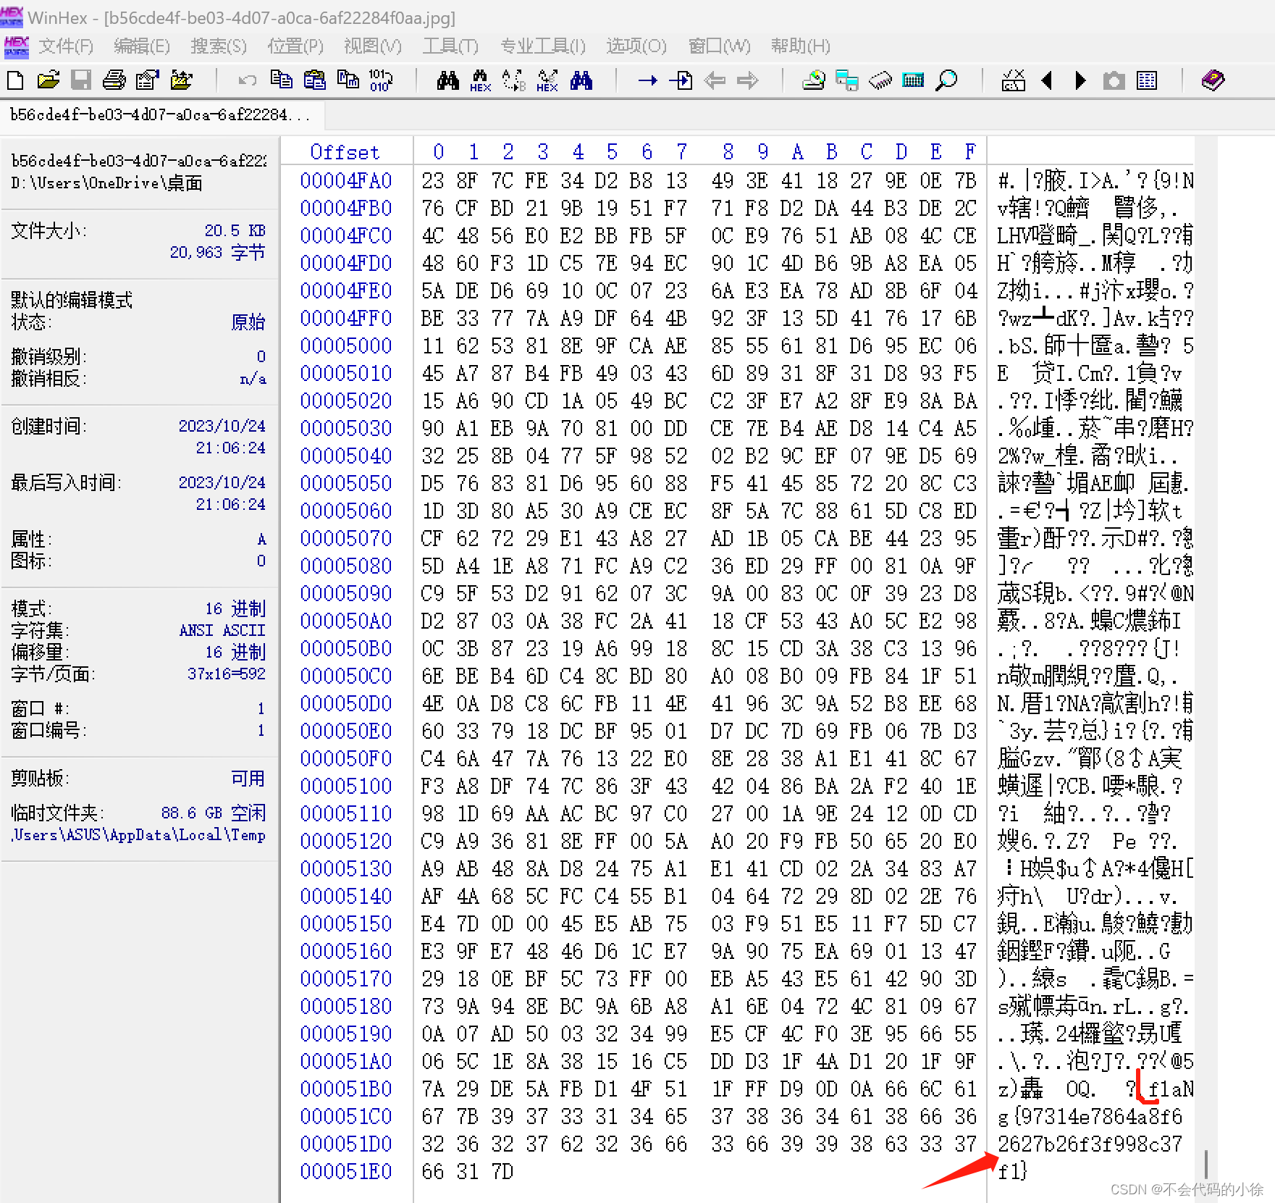
Task: Open the 编辑(E) menu
Action: pos(142,46)
